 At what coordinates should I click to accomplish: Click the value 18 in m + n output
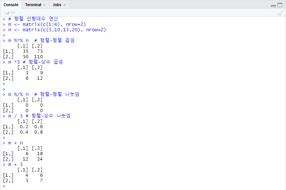(40, 154)
